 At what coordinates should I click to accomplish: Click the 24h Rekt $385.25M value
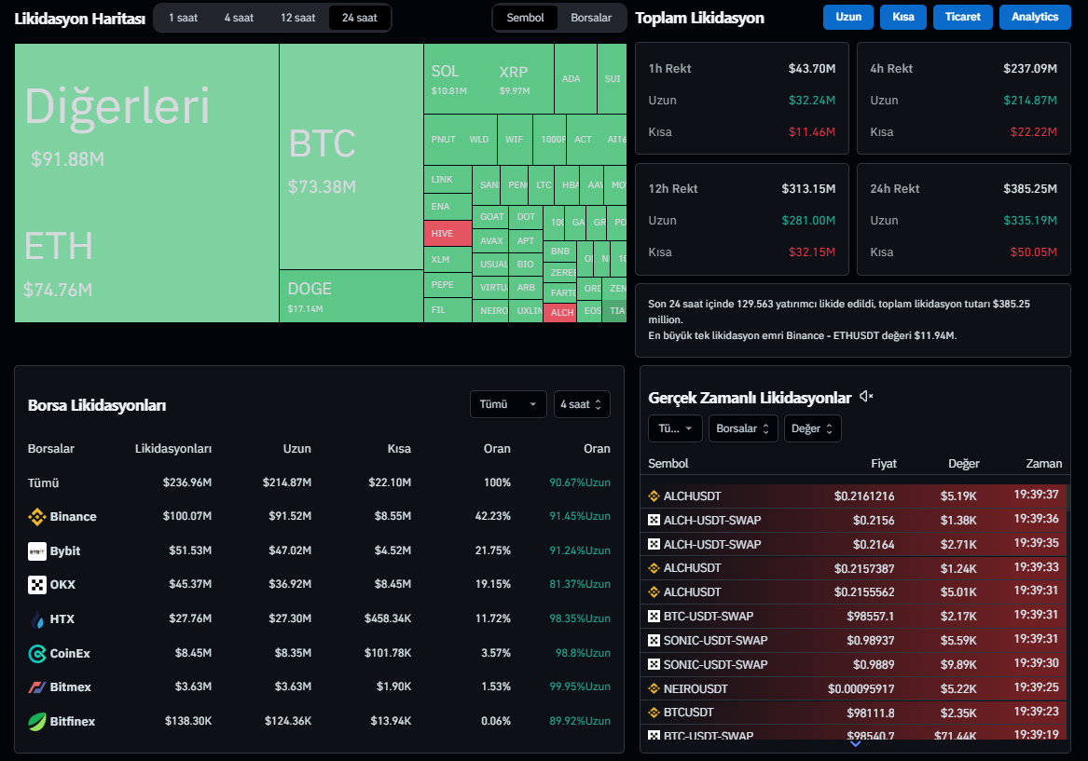click(x=1030, y=188)
